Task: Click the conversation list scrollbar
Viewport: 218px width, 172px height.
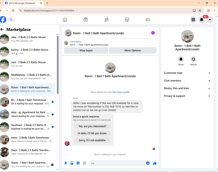Action: click(58, 65)
